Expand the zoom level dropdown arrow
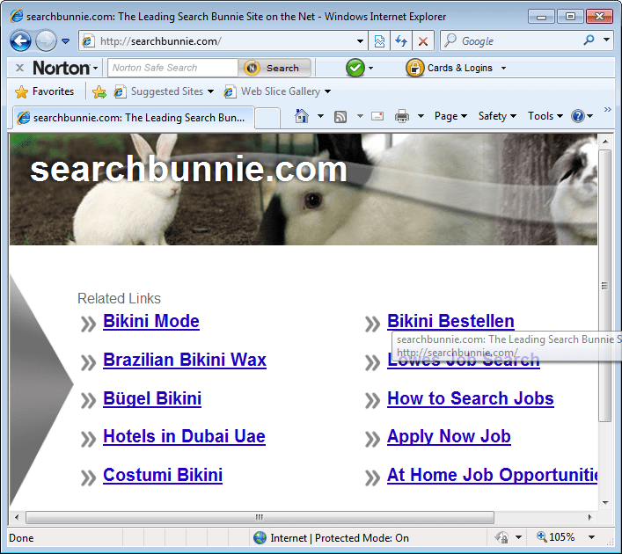 [591, 537]
